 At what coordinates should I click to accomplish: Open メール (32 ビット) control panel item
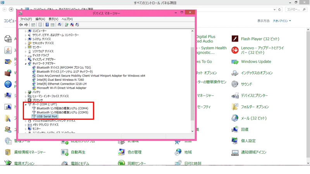[x=249, y=118]
